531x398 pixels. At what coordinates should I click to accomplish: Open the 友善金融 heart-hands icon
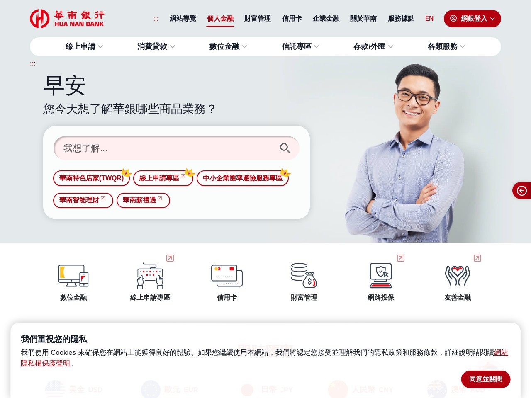point(458,276)
